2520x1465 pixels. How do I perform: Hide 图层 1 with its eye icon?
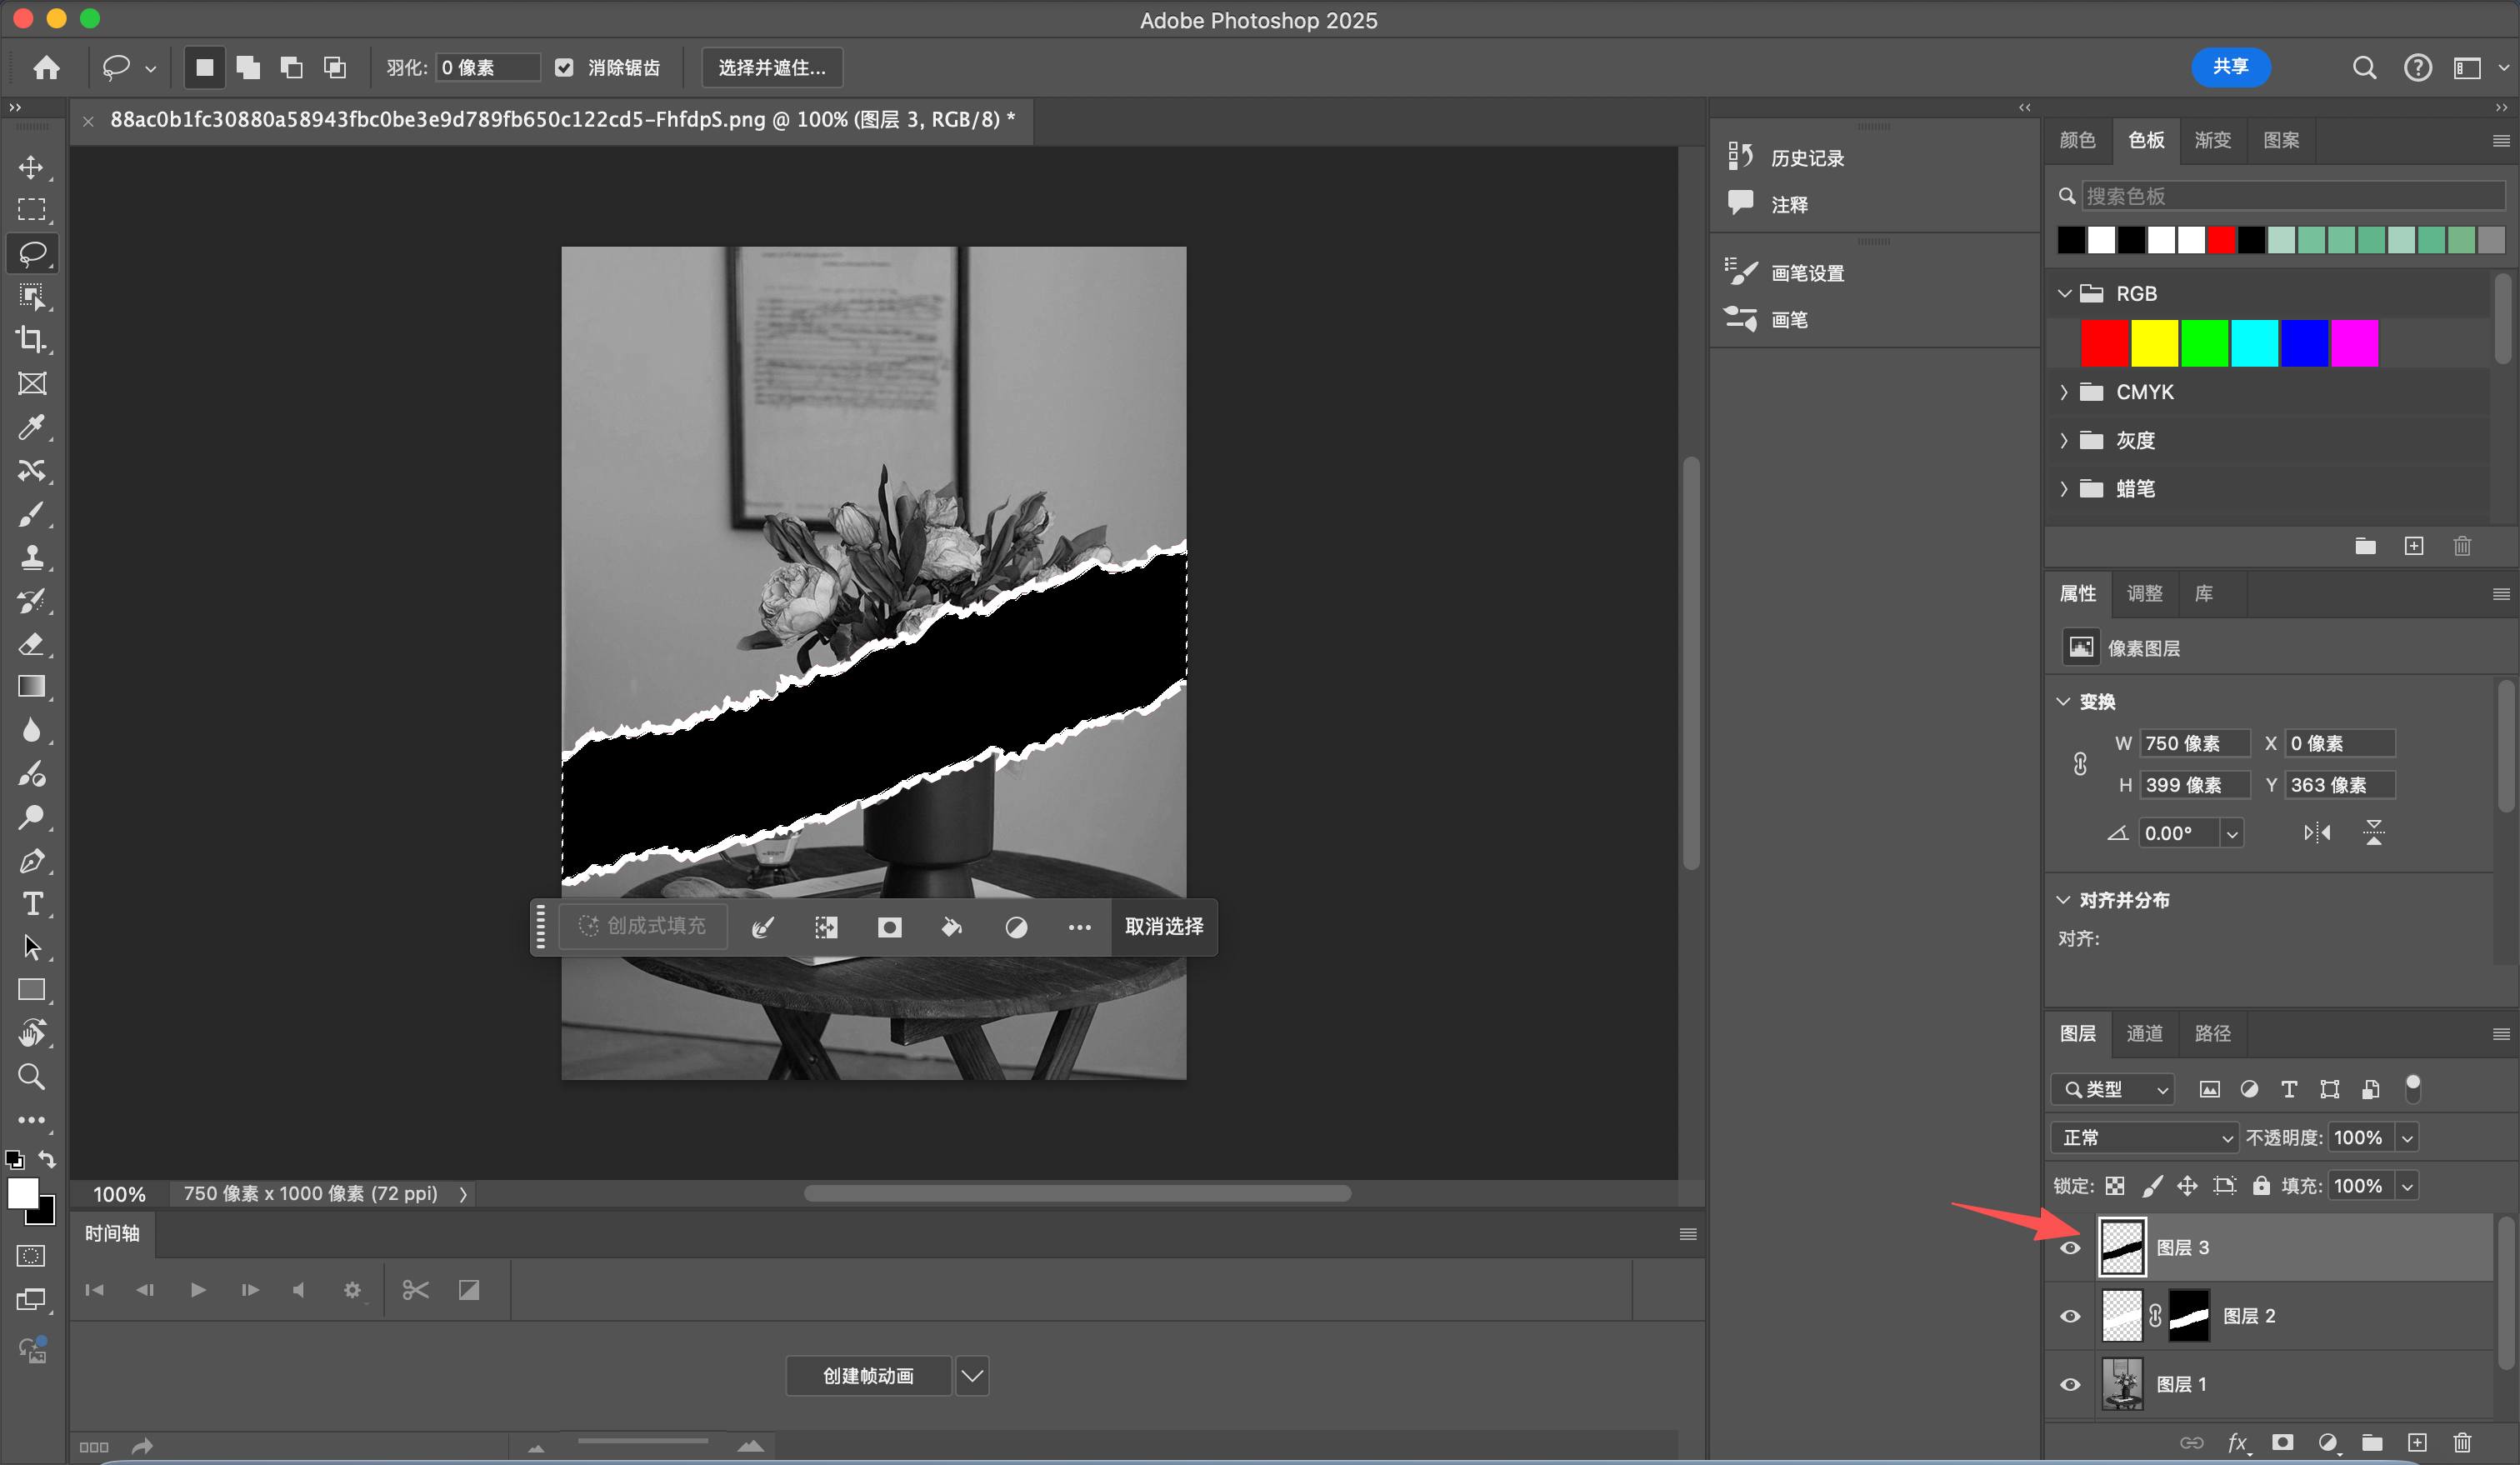2070,1384
